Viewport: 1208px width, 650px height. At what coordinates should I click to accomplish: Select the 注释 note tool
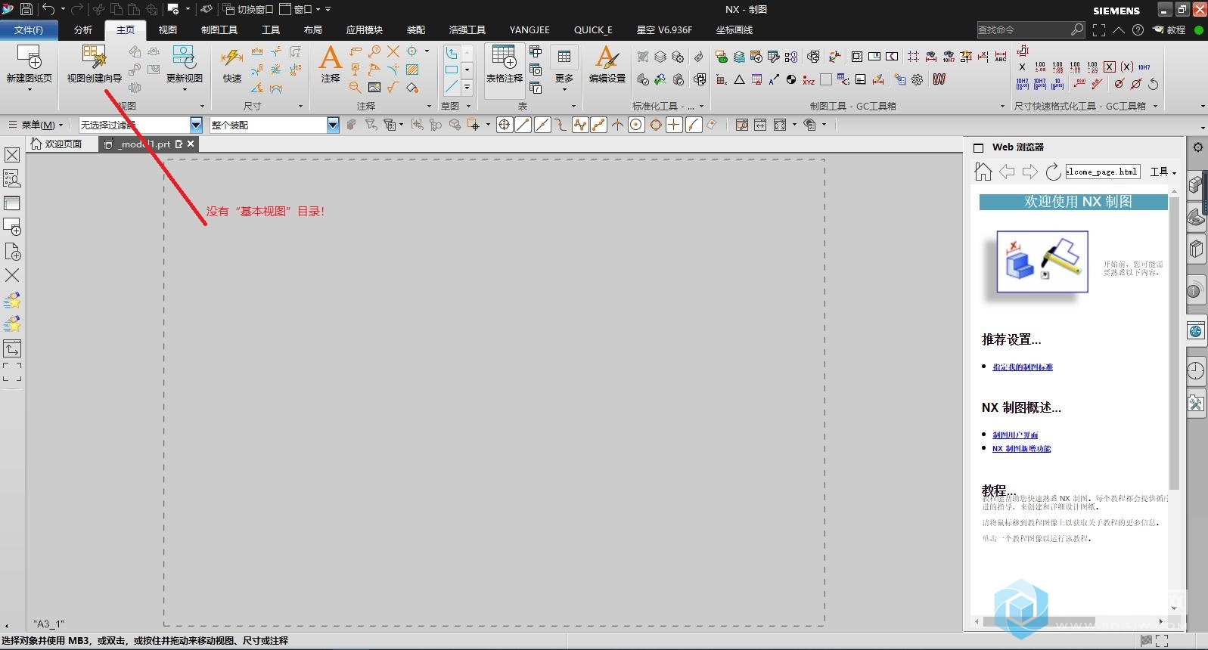click(x=331, y=64)
